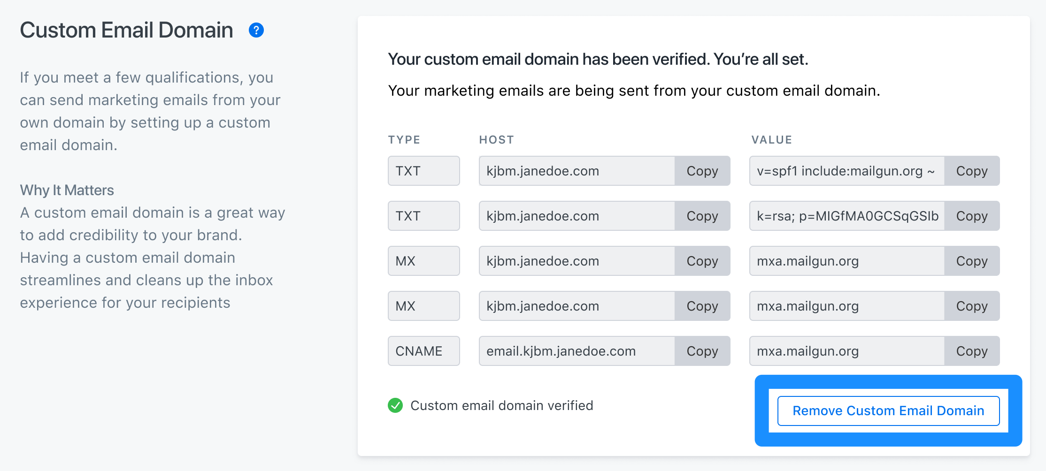Click the email.kjbm.janedoe.com host field
This screenshot has width=1046, height=471.
[x=577, y=351]
